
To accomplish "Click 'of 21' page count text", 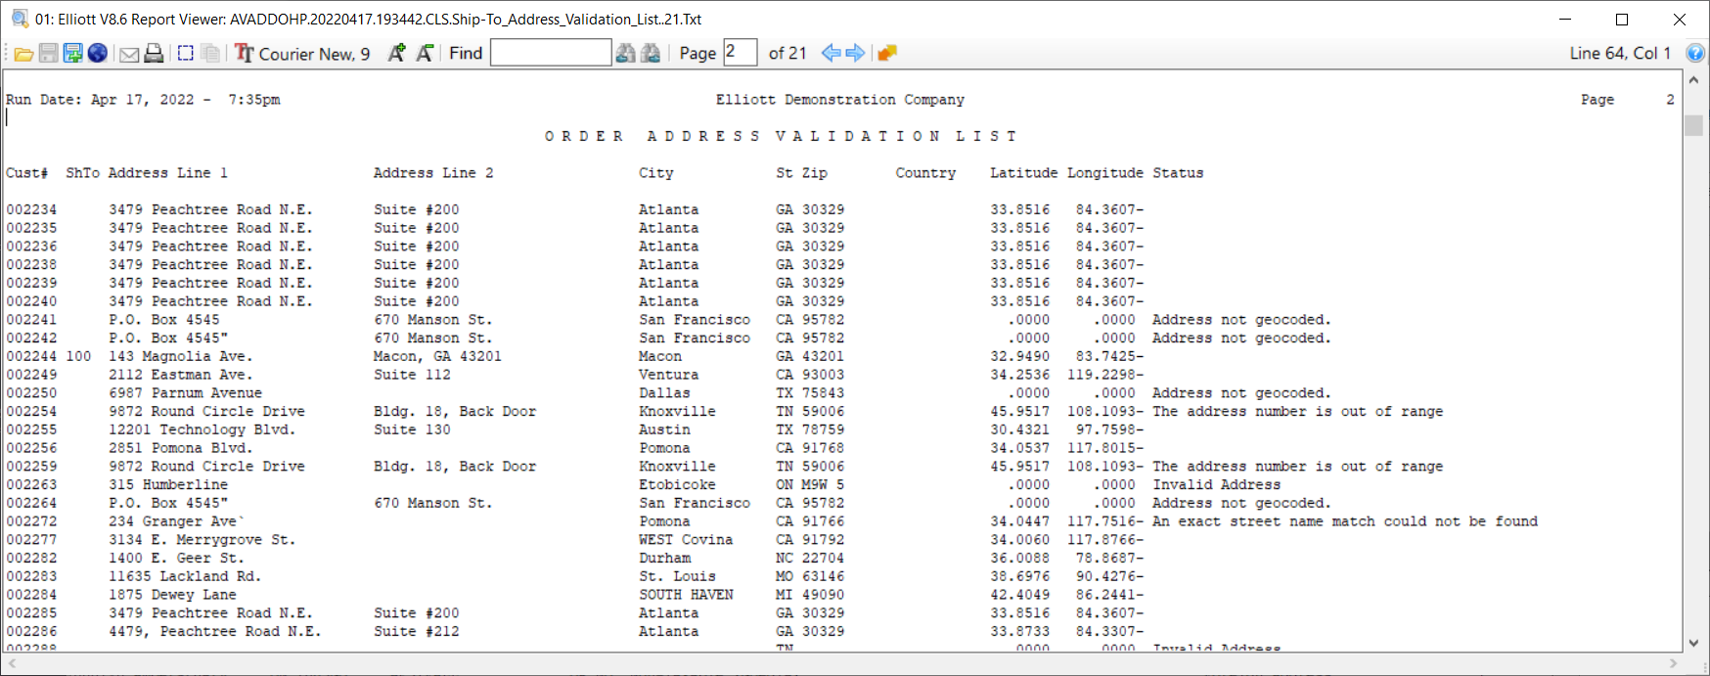I will tap(787, 53).
